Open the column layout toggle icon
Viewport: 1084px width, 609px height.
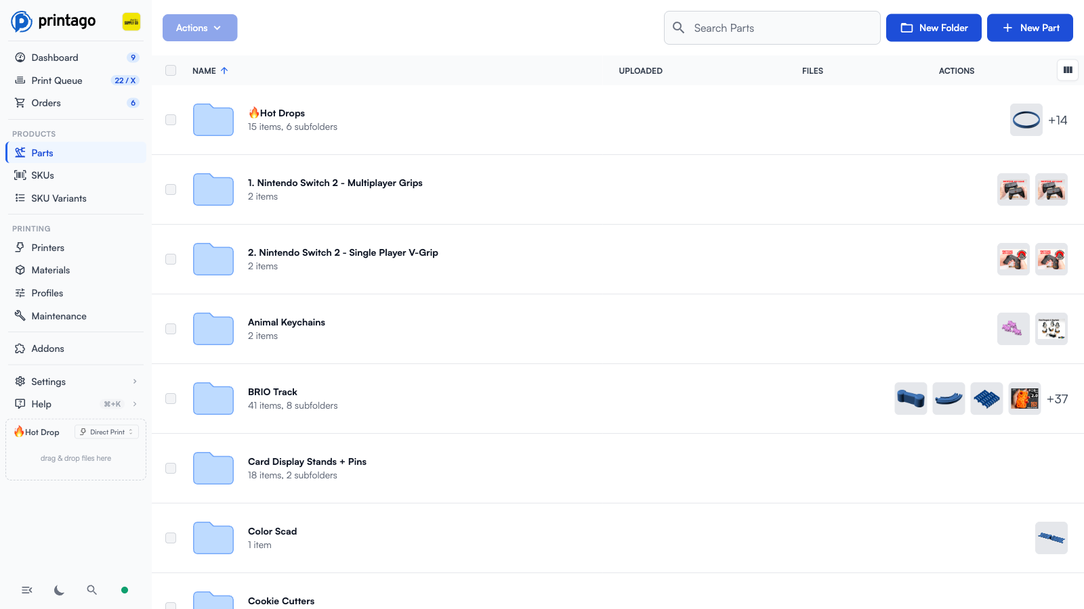coord(1068,70)
